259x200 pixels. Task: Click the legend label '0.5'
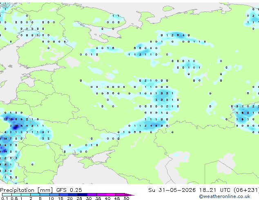tap(14, 198)
